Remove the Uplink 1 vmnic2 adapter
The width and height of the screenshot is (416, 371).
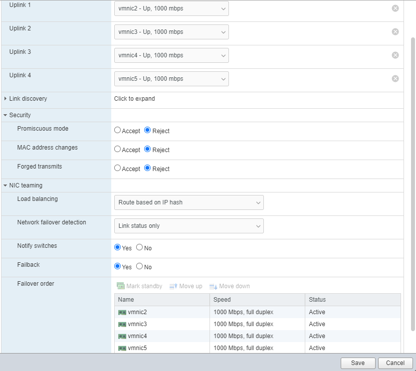[395, 8]
